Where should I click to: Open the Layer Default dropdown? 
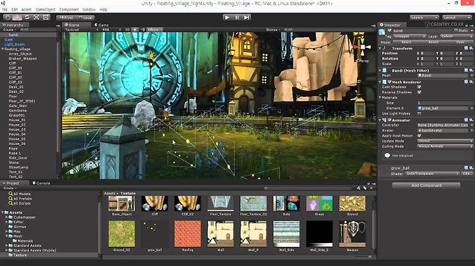[457, 36]
